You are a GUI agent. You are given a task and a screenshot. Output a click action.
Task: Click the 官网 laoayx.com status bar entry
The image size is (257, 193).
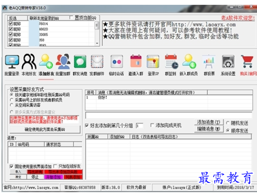pyautogui.click(x=31, y=187)
